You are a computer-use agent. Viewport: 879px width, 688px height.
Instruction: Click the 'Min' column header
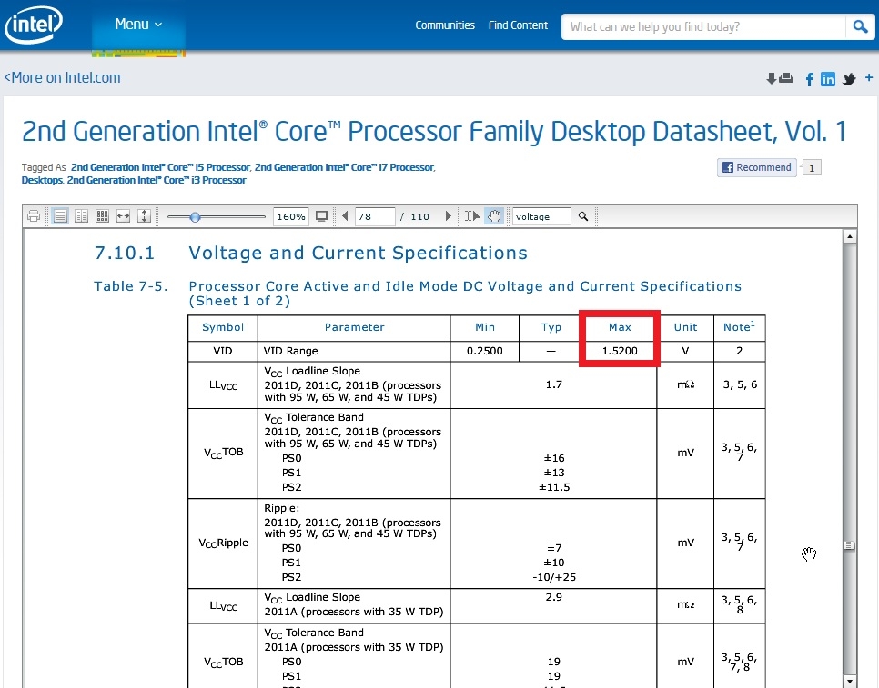click(x=485, y=327)
